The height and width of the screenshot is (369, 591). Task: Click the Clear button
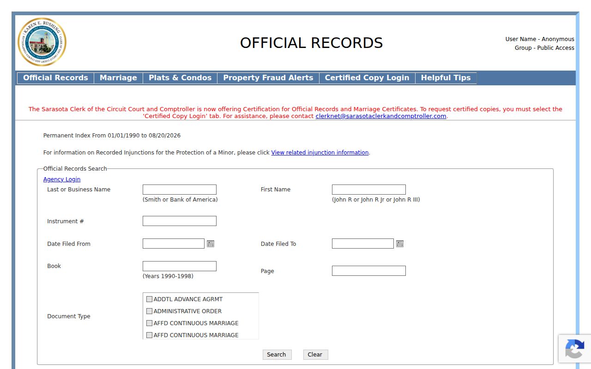click(x=315, y=354)
